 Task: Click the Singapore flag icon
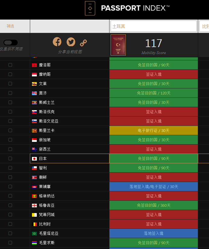(34, 140)
